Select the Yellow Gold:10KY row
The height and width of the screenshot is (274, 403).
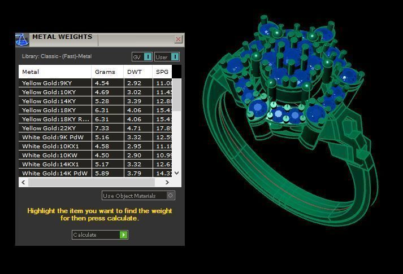96,92
